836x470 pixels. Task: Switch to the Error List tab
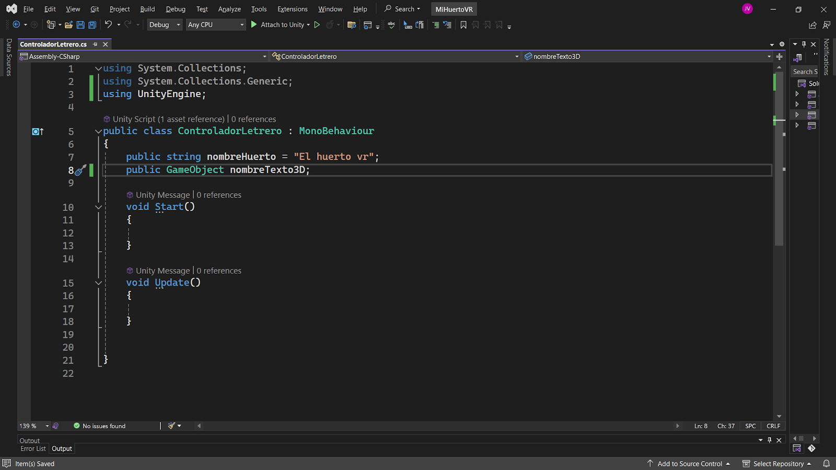tap(33, 449)
